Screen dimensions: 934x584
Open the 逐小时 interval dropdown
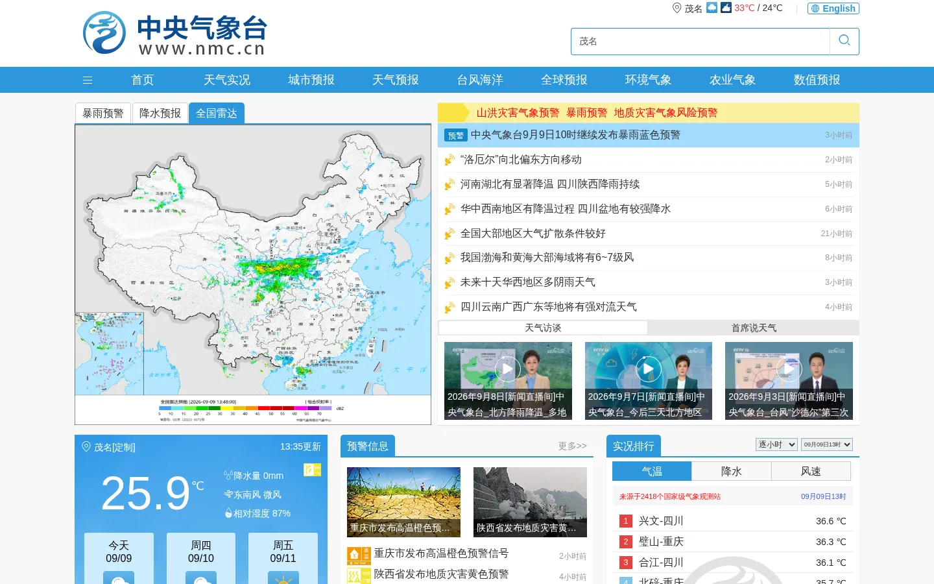[x=776, y=444]
